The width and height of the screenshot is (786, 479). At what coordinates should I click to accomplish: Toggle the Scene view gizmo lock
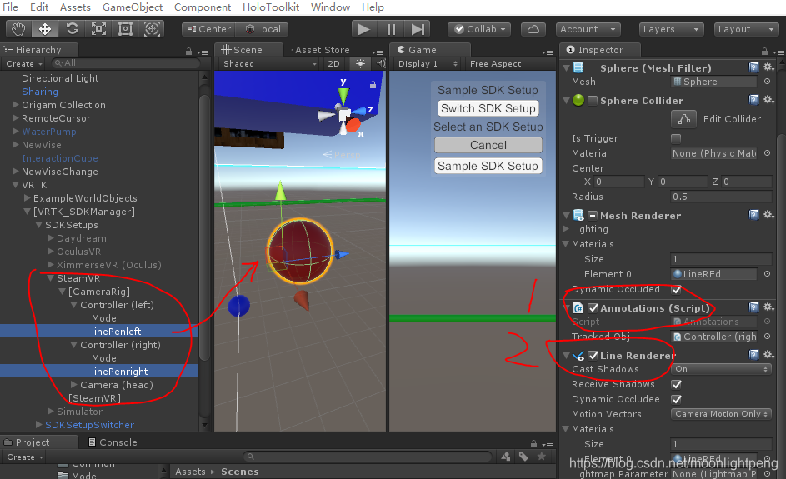coord(373,85)
